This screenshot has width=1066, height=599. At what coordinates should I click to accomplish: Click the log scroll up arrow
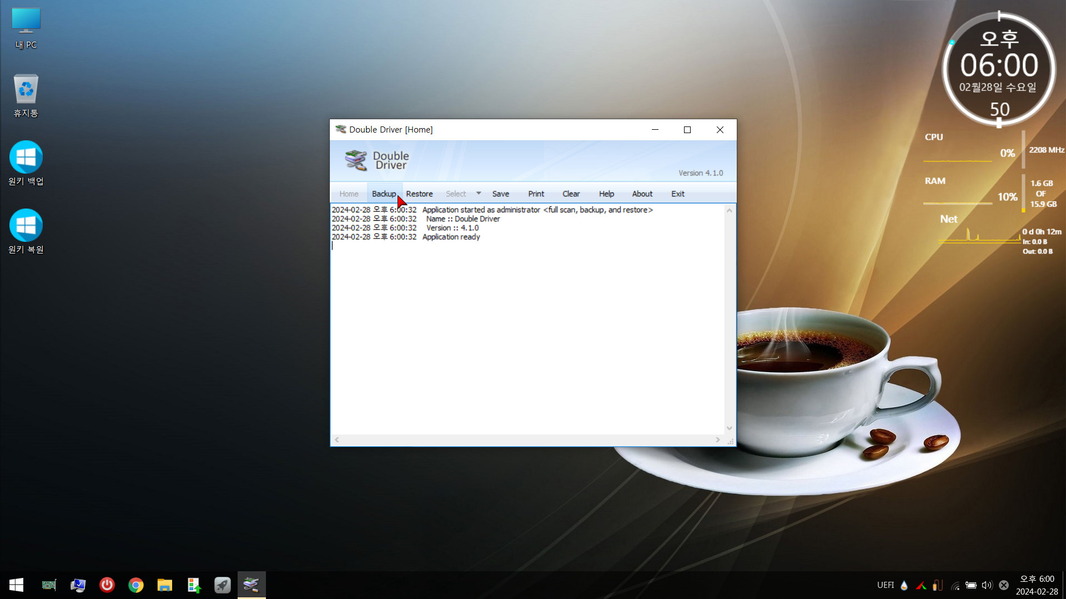click(x=730, y=210)
